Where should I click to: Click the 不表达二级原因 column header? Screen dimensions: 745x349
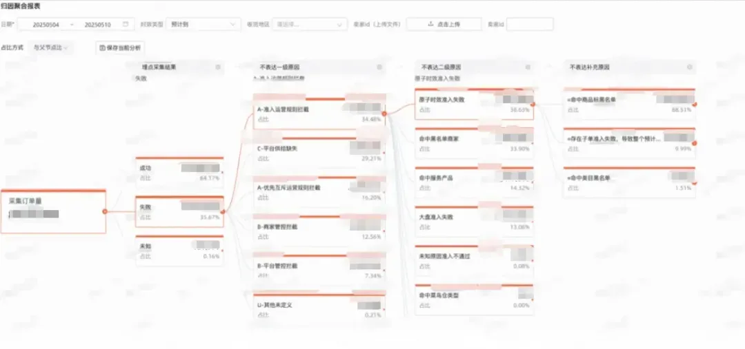[x=474, y=67]
